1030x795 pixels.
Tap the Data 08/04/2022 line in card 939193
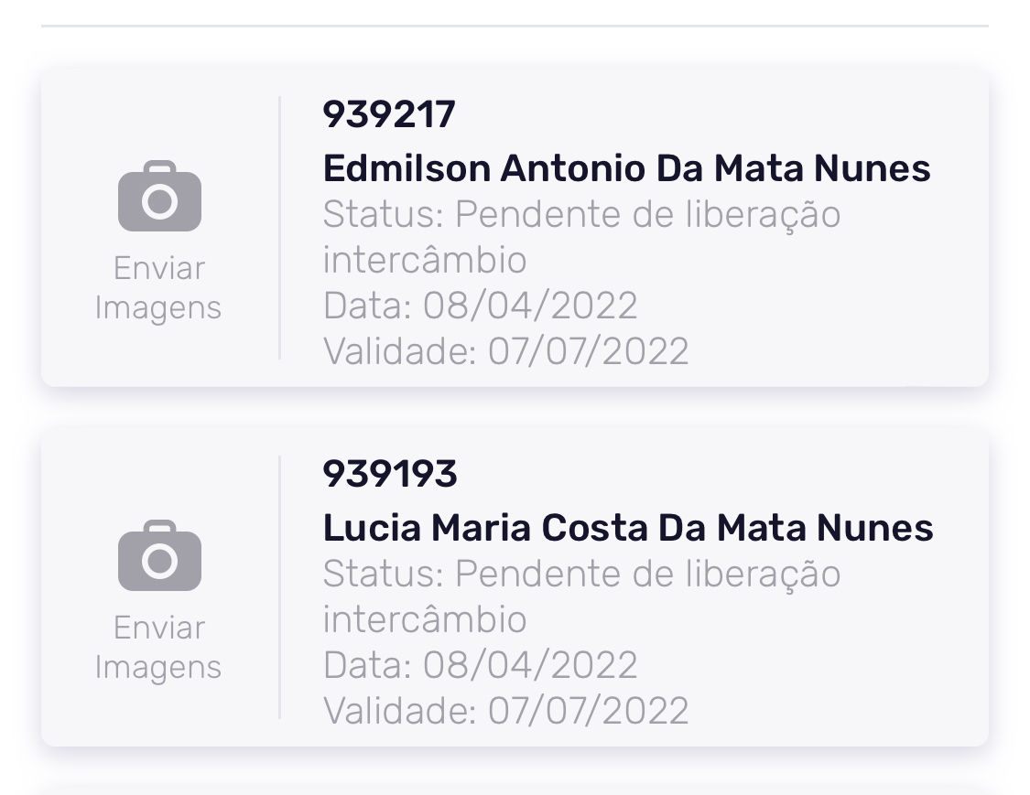click(480, 665)
